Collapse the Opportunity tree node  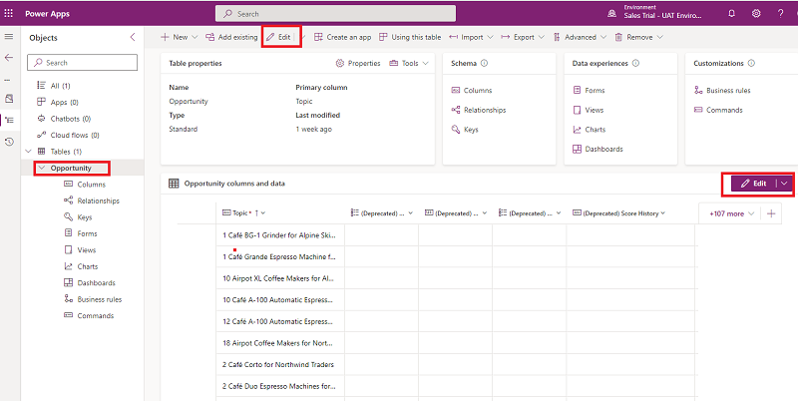coord(42,168)
